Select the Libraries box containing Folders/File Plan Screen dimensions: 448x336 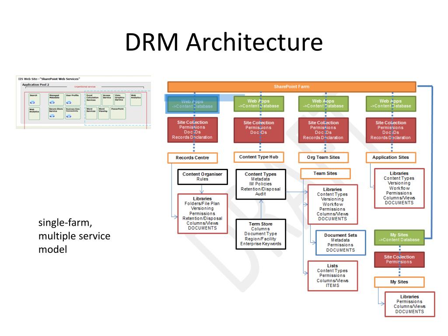coord(203,213)
